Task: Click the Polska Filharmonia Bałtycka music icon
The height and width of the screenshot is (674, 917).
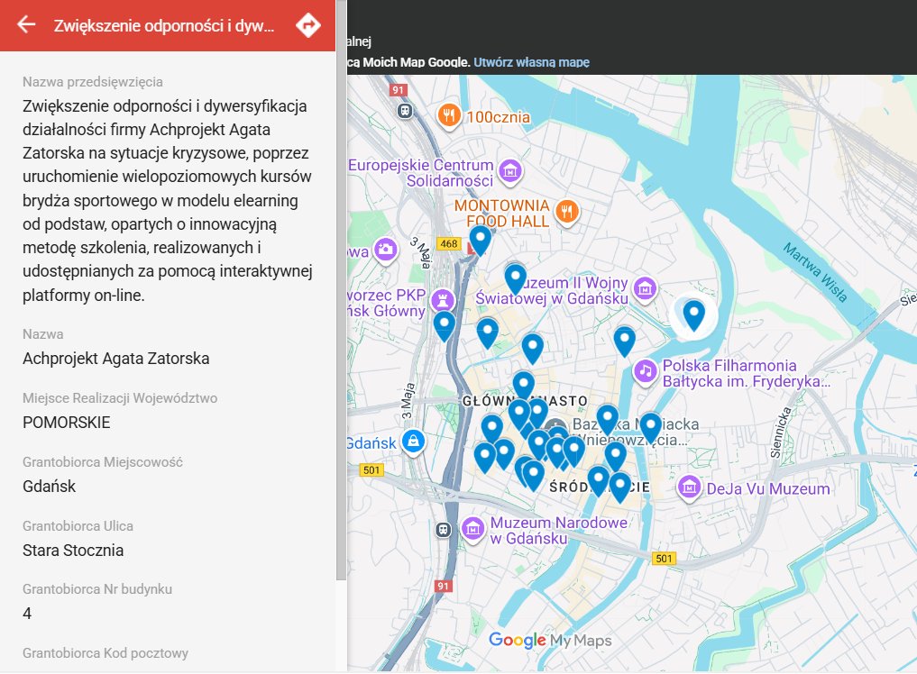Action: (645, 371)
